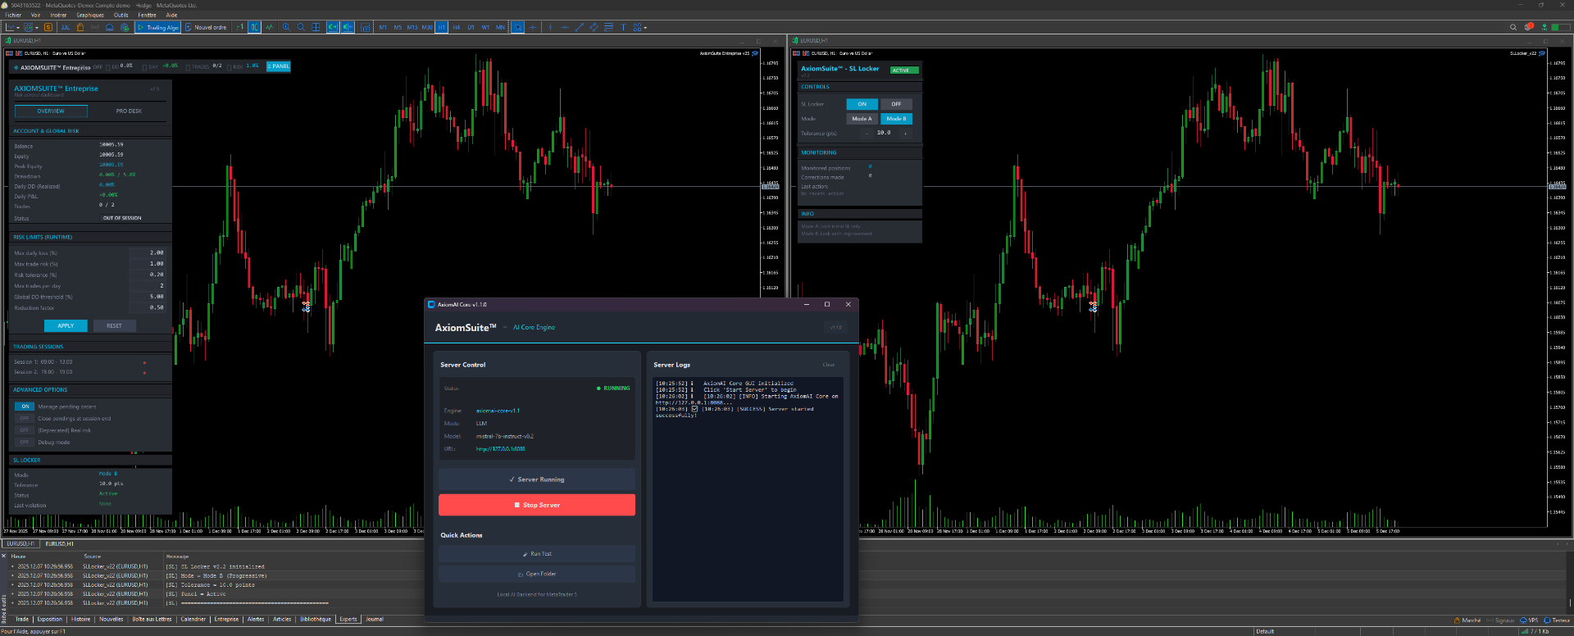The height and width of the screenshot is (636, 1574).
Task: Select the cursor pointer tool
Action: pyautogui.click(x=518, y=27)
